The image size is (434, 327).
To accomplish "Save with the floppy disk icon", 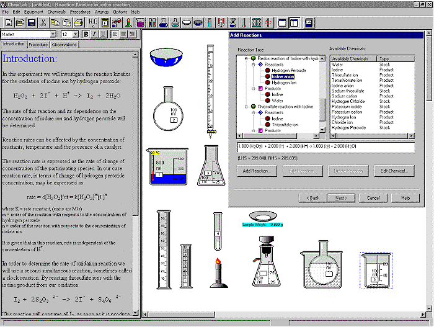I will pos(32,23).
